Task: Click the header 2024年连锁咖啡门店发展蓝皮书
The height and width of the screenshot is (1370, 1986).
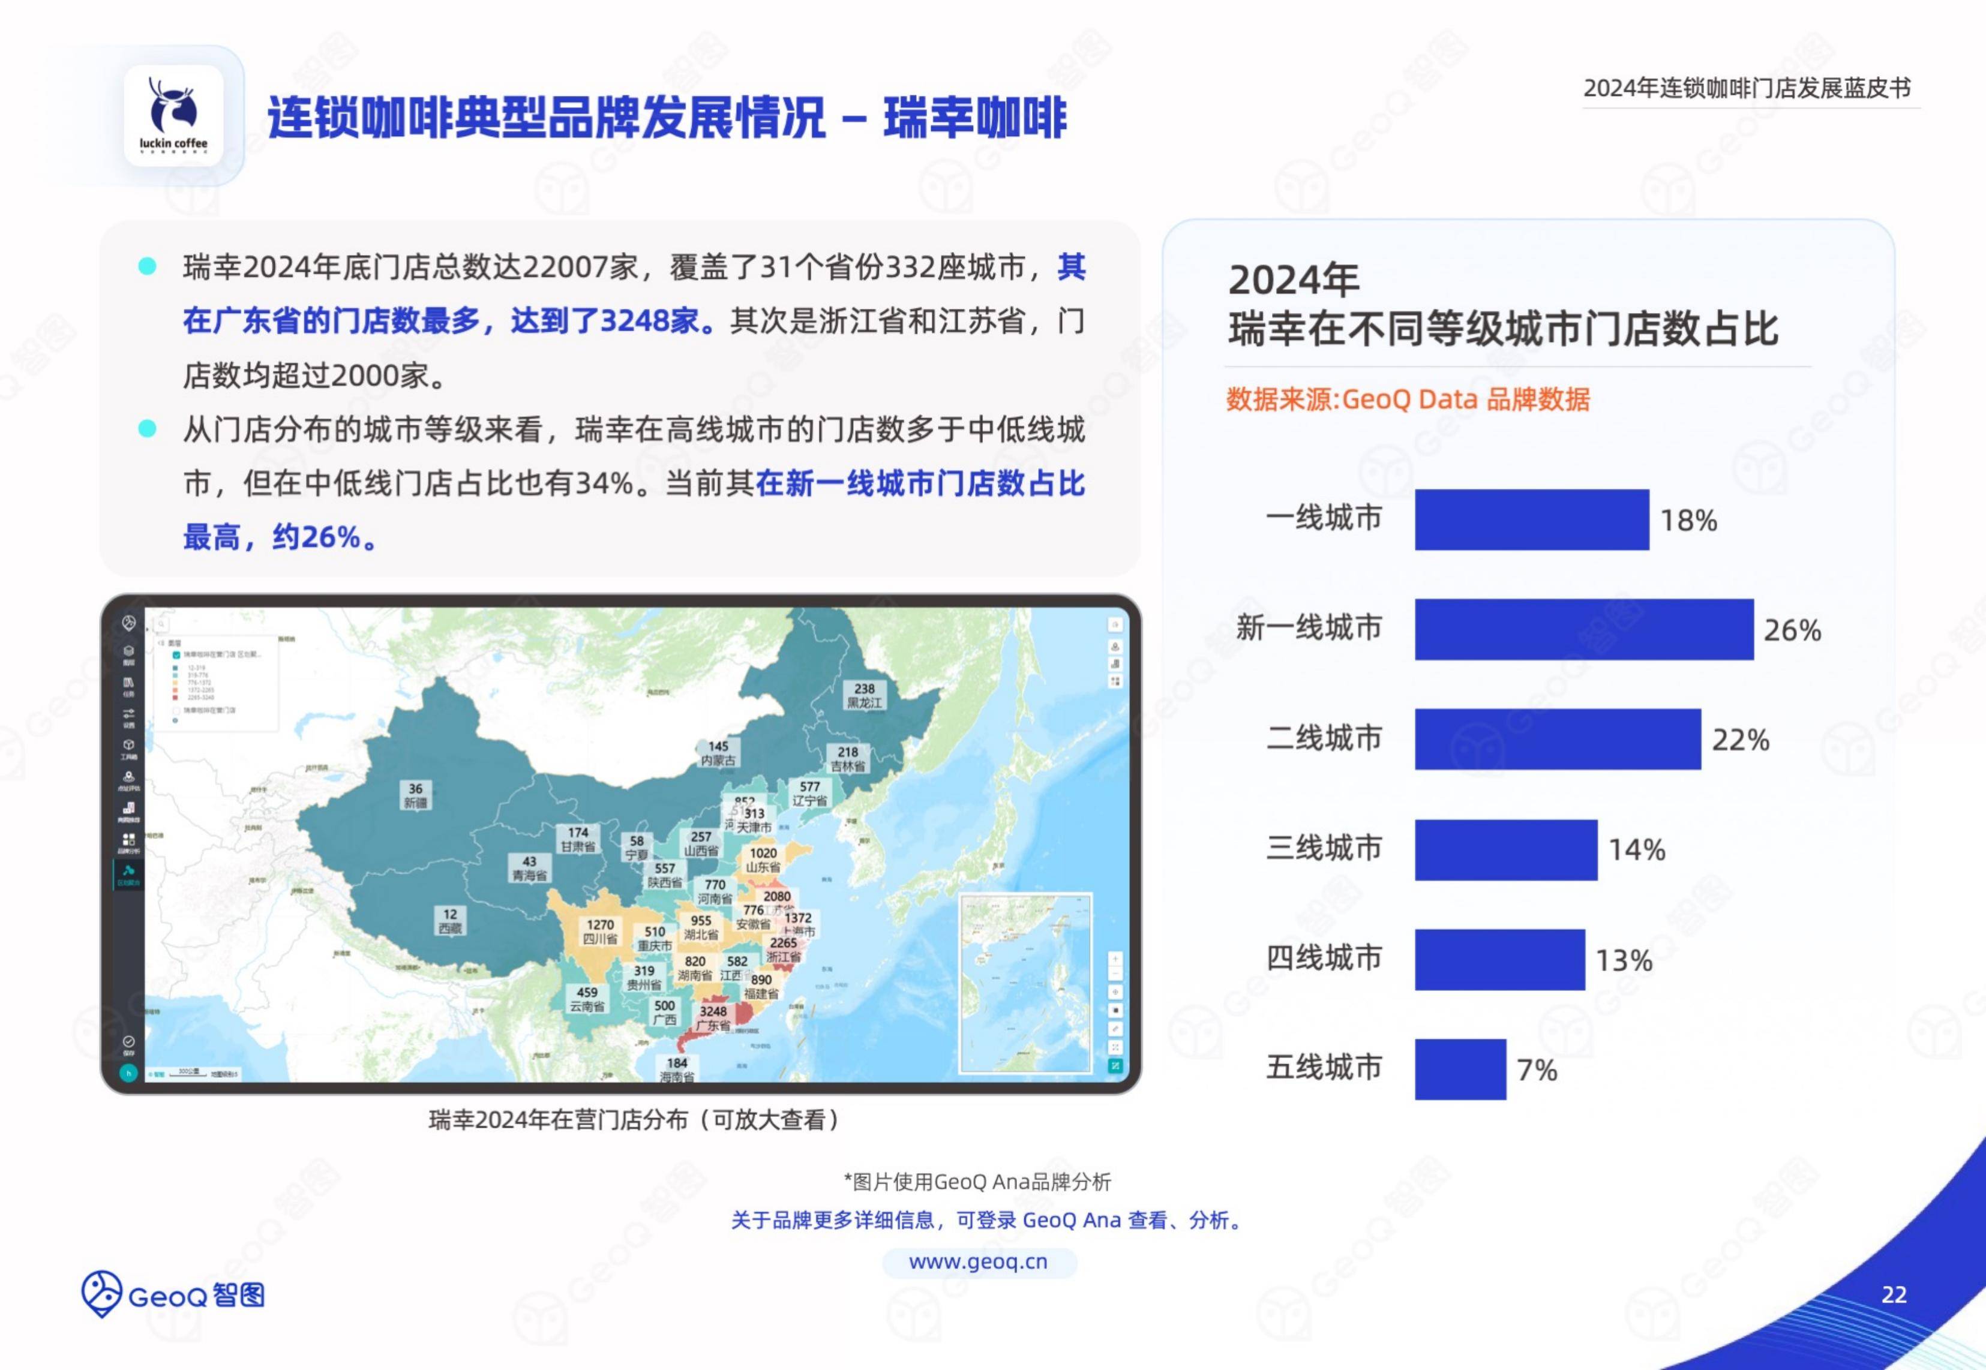Action: tap(1747, 88)
